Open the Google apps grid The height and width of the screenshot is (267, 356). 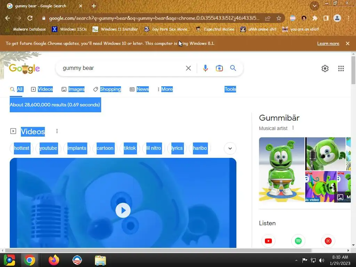[341, 68]
